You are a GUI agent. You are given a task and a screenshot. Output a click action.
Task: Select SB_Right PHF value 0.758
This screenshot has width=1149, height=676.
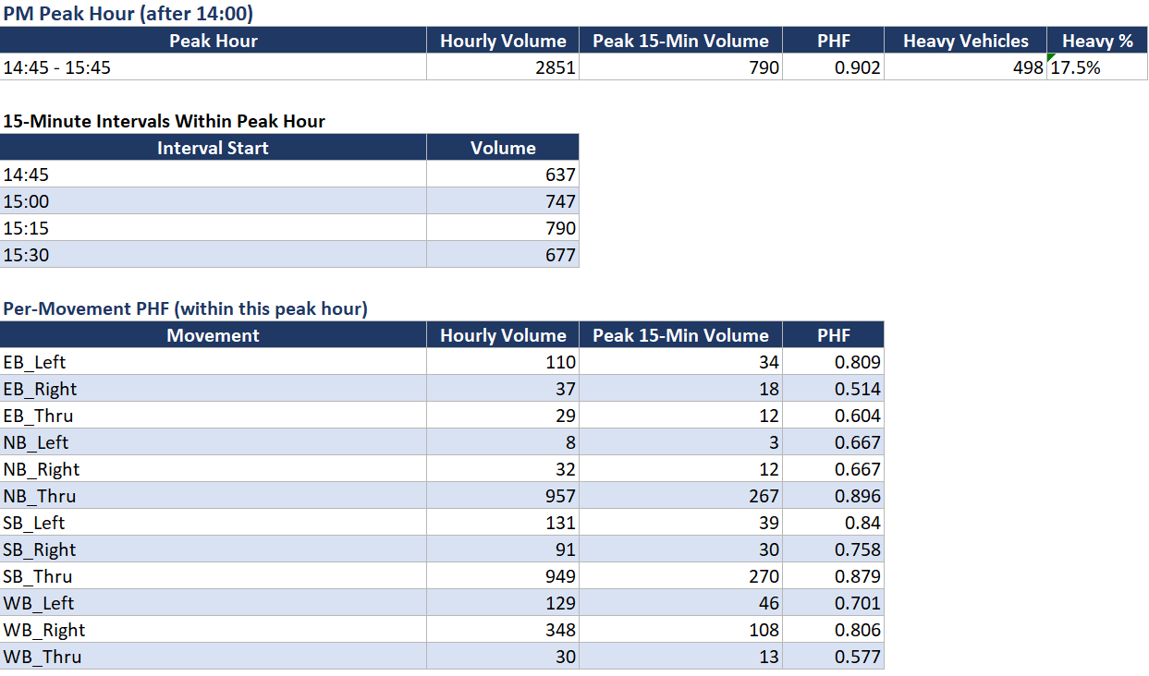[x=833, y=549]
